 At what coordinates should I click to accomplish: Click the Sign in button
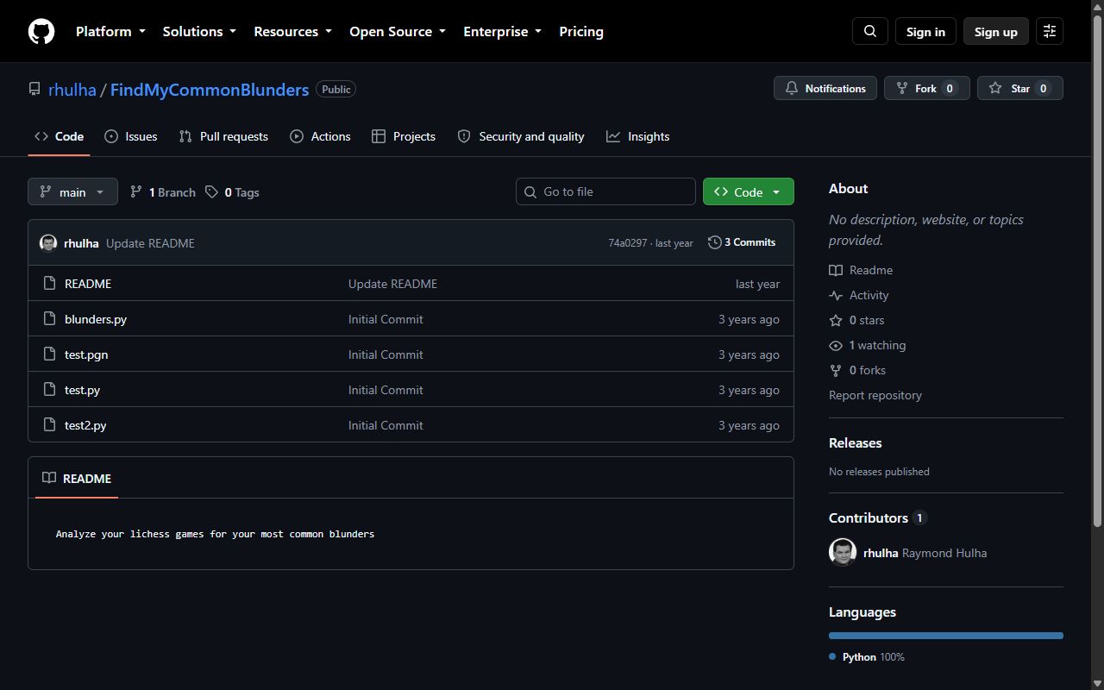coord(925,31)
